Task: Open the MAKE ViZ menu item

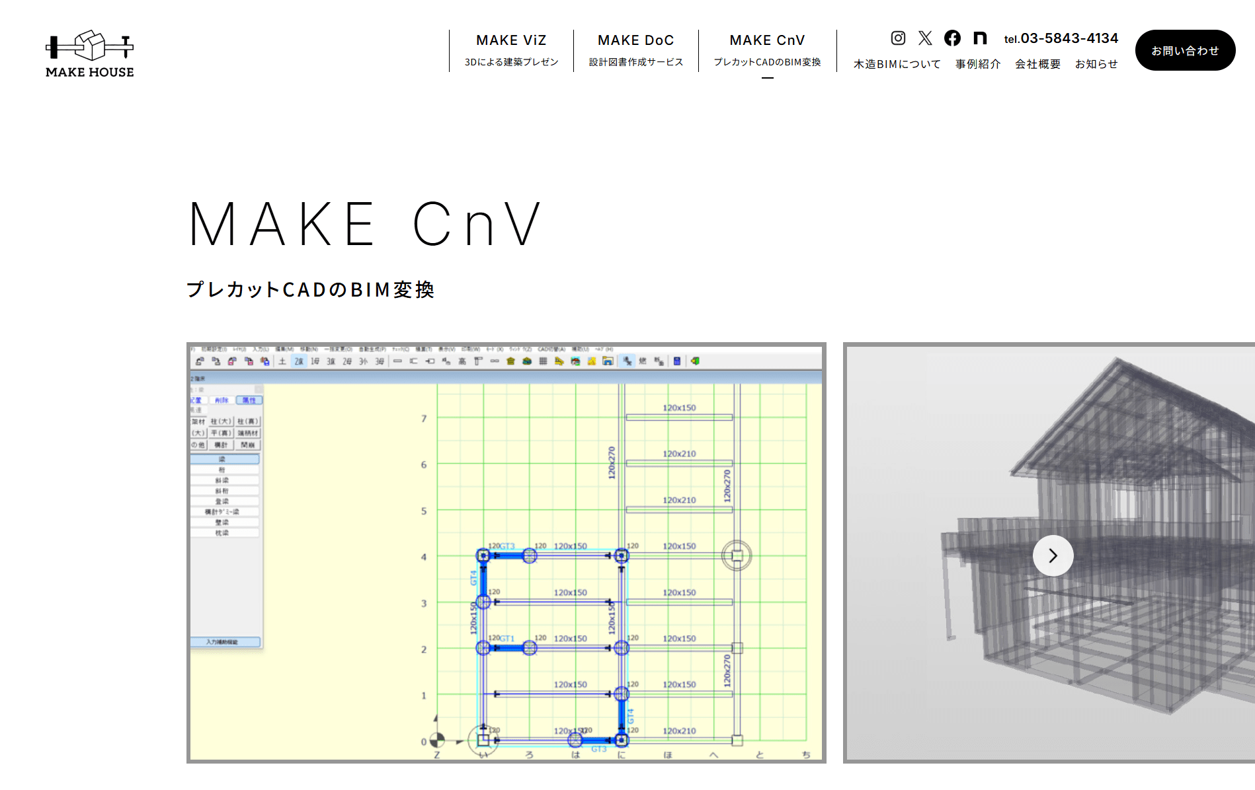Action: (x=511, y=50)
